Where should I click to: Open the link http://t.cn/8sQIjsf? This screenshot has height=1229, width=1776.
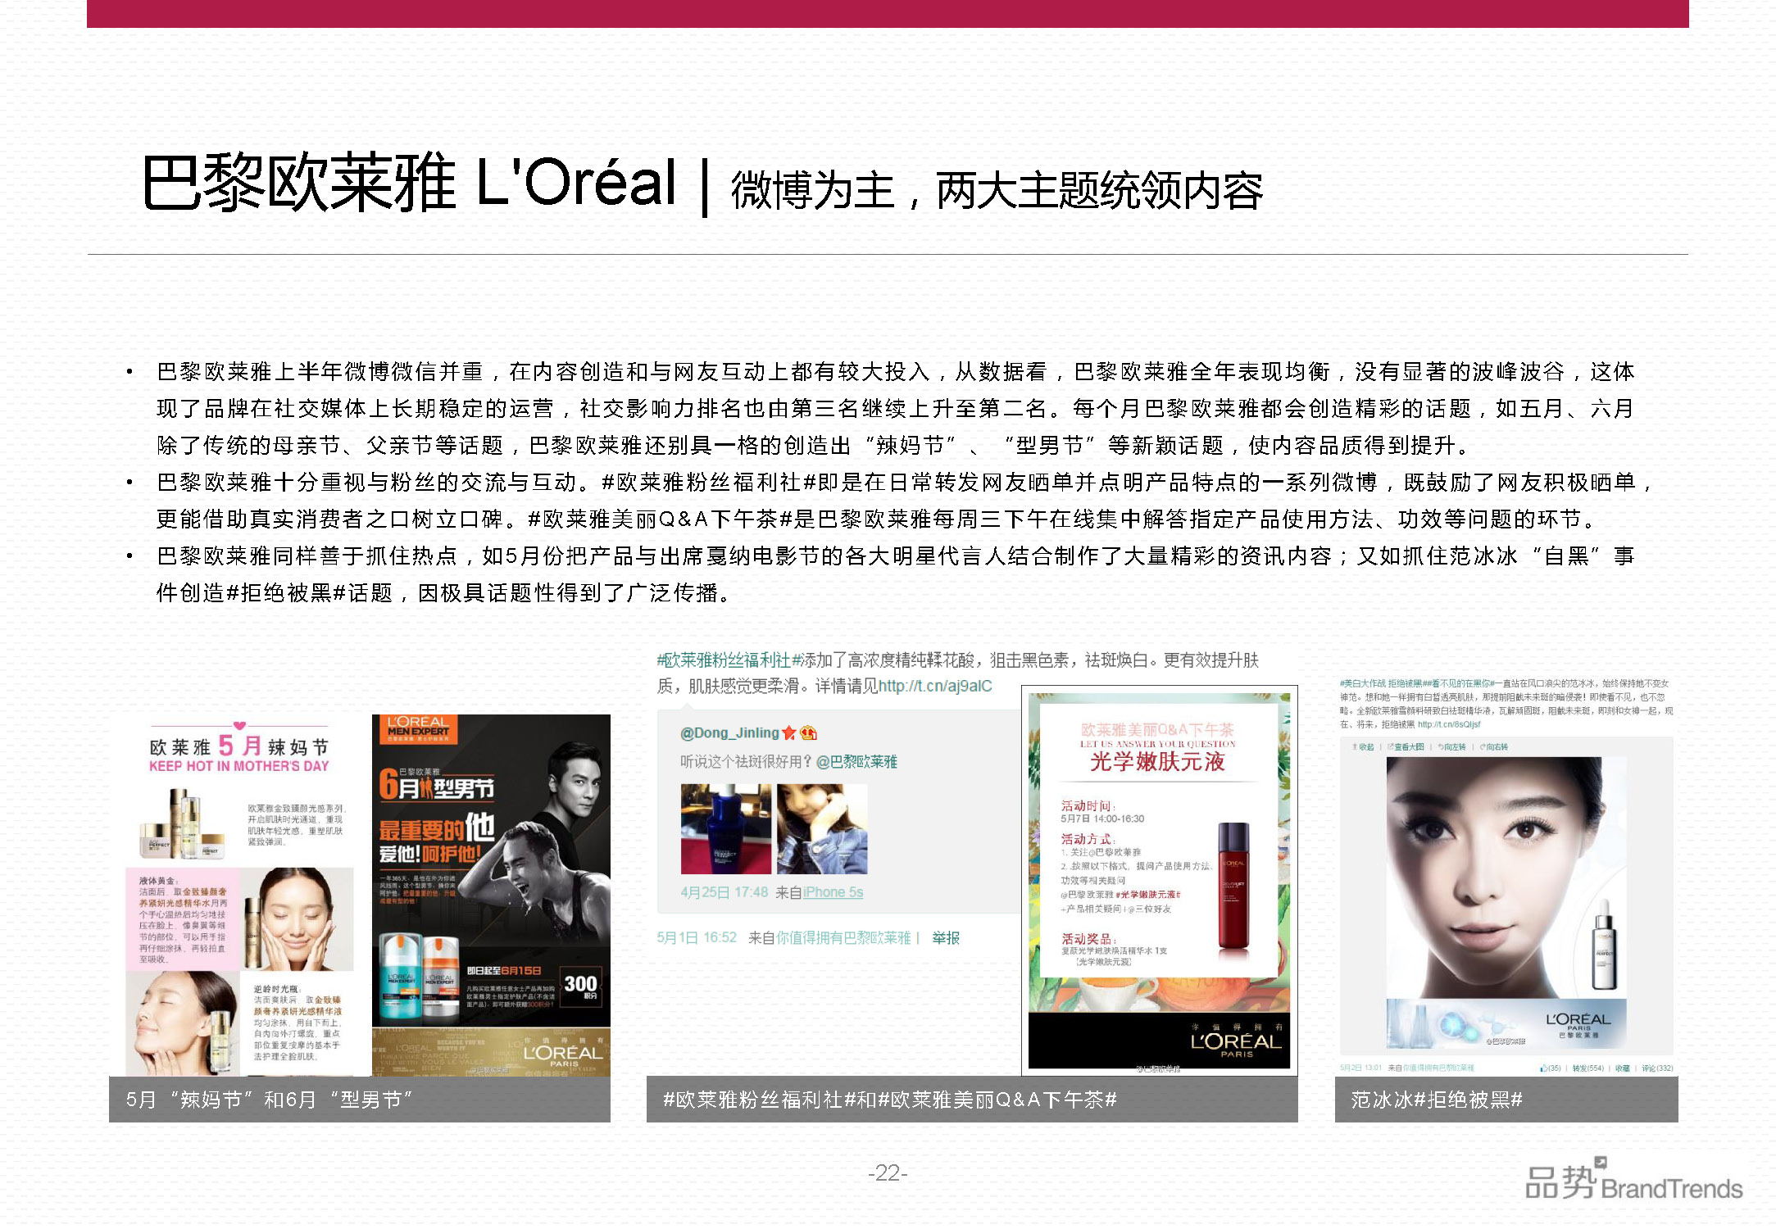coord(1448,725)
